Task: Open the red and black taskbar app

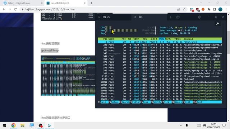Action: coord(41,125)
